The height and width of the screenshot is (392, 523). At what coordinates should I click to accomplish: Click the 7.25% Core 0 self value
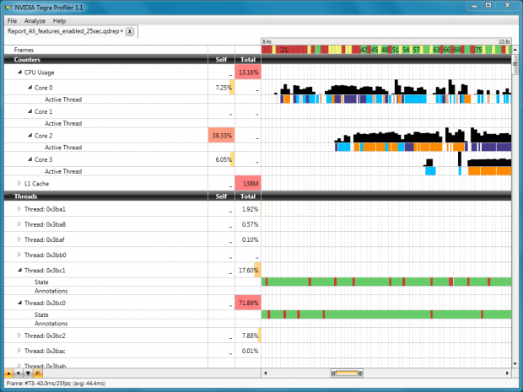click(x=224, y=88)
